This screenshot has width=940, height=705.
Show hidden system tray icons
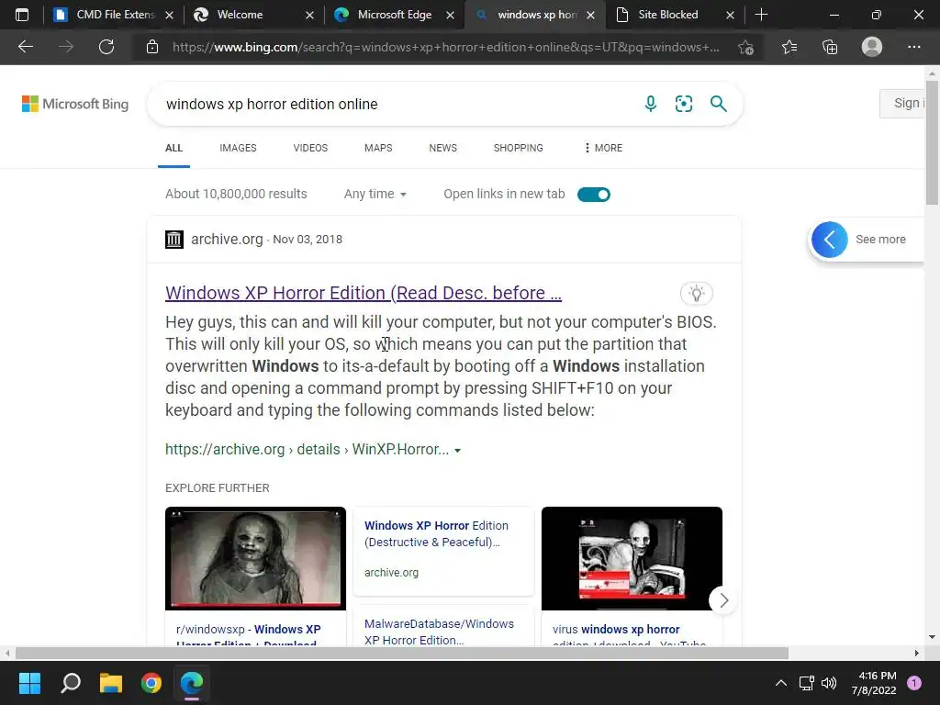tap(780, 683)
